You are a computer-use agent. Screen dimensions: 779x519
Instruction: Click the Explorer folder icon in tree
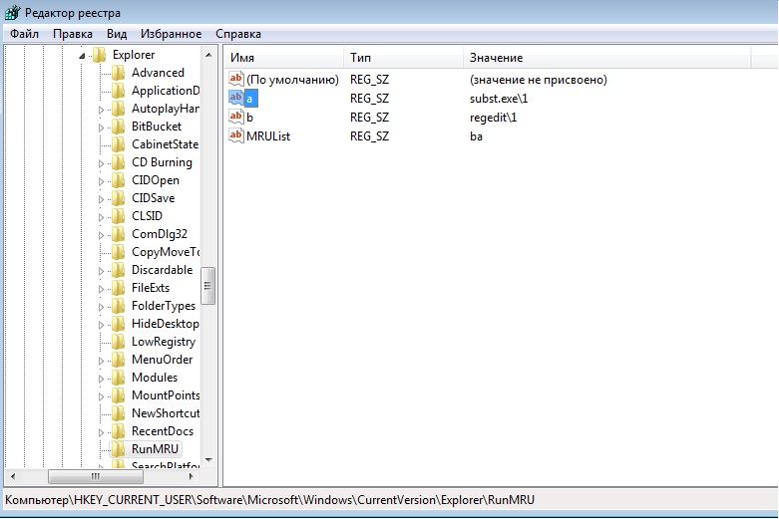(100, 55)
